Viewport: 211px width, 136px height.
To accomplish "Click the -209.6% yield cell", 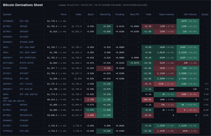I will [x=147, y=100].
